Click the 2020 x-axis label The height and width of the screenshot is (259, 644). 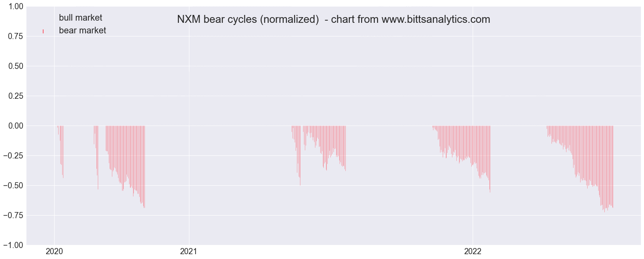(54, 252)
